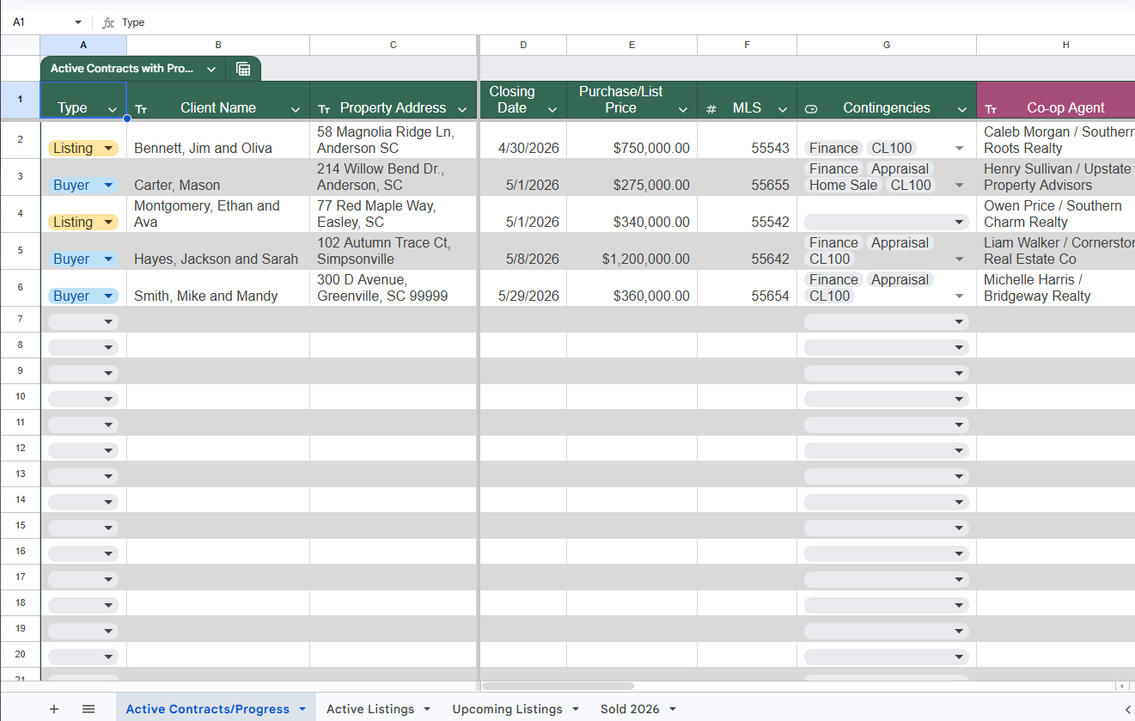Open the Closing Date column dropdown arrow
The width and height of the screenshot is (1135, 721).
point(552,109)
